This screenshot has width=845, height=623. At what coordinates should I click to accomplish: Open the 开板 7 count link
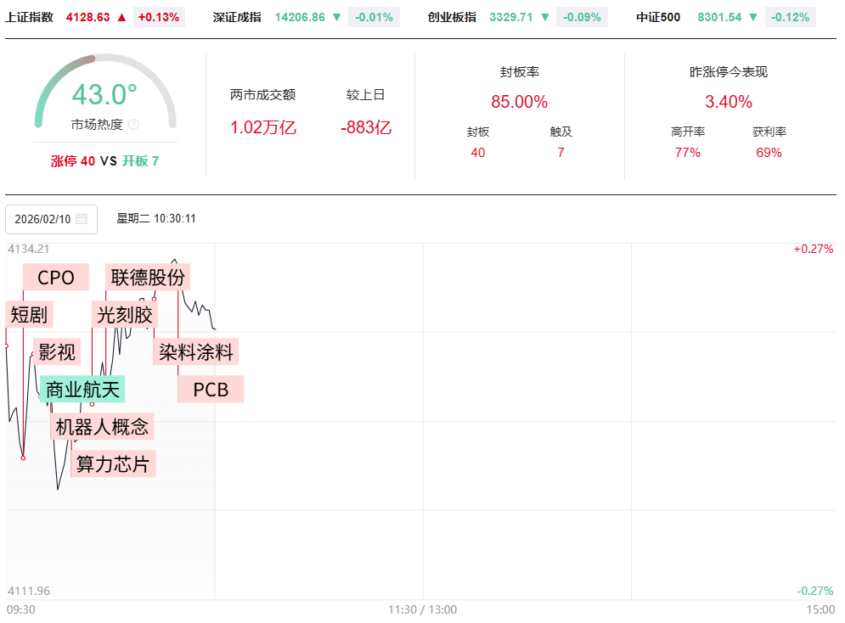(x=140, y=160)
